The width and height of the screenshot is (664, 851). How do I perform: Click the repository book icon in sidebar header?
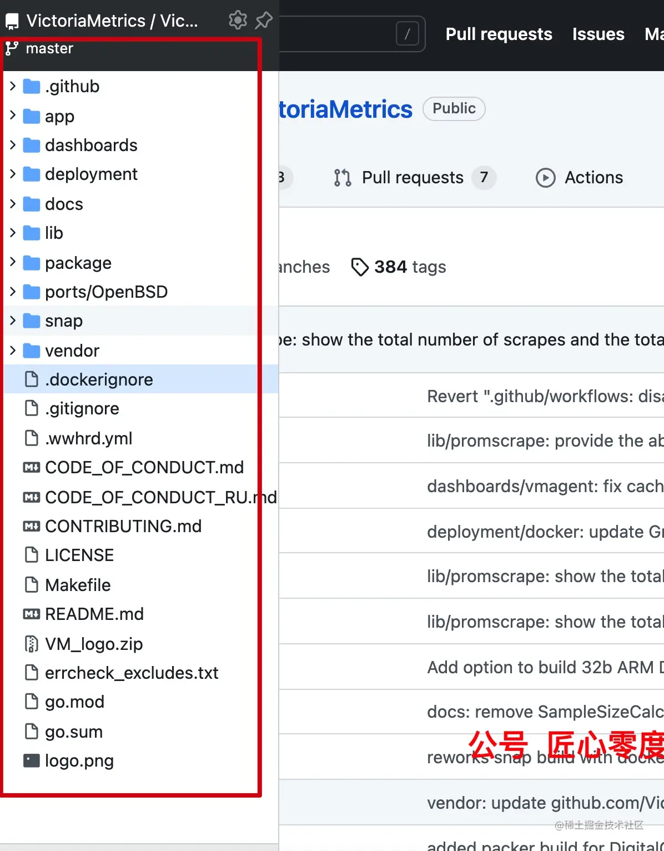pyautogui.click(x=12, y=22)
